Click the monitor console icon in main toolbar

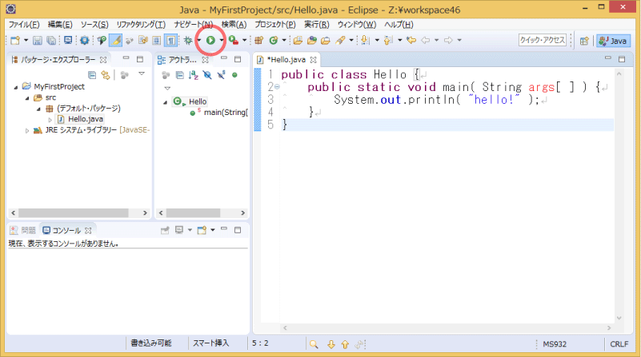68,40
